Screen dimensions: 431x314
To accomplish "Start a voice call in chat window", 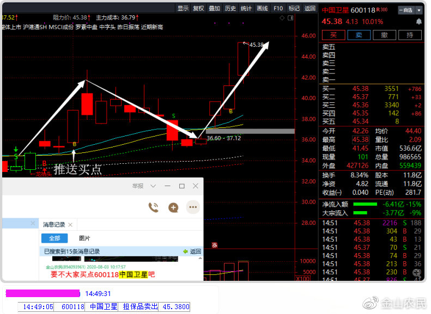I will click(153, 207).
